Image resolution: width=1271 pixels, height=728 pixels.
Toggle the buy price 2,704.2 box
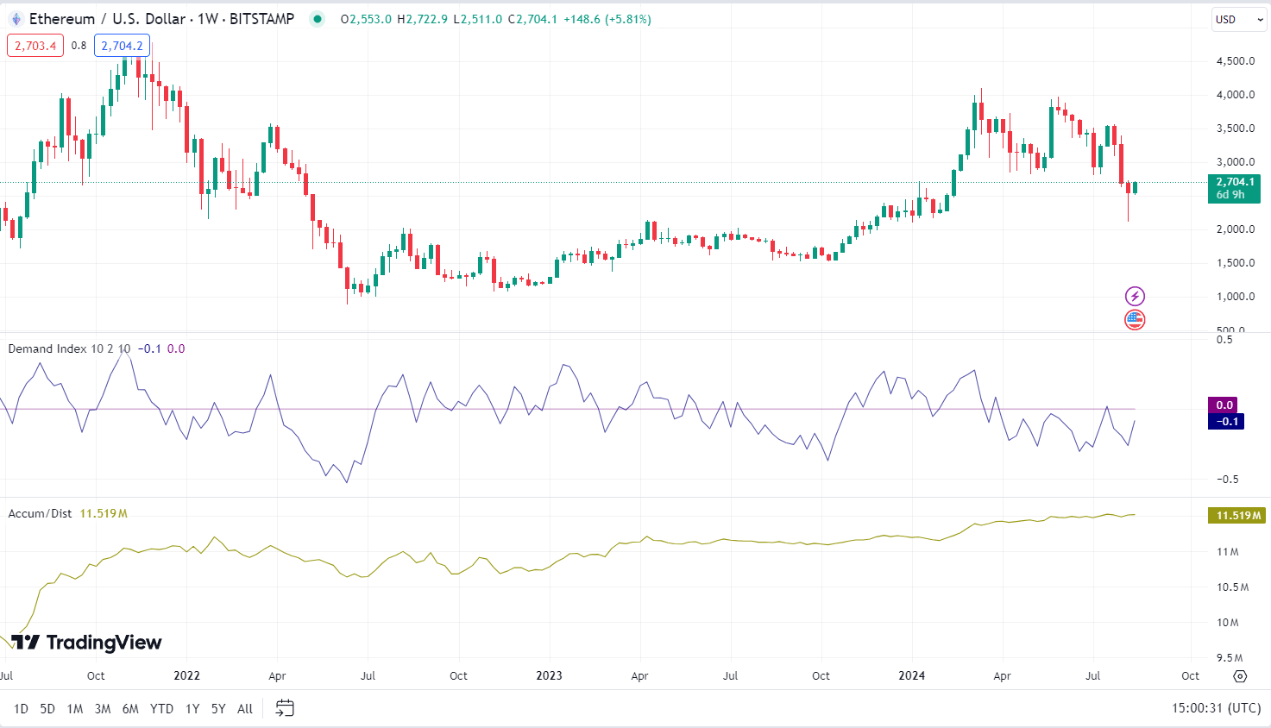coord(122,45)
